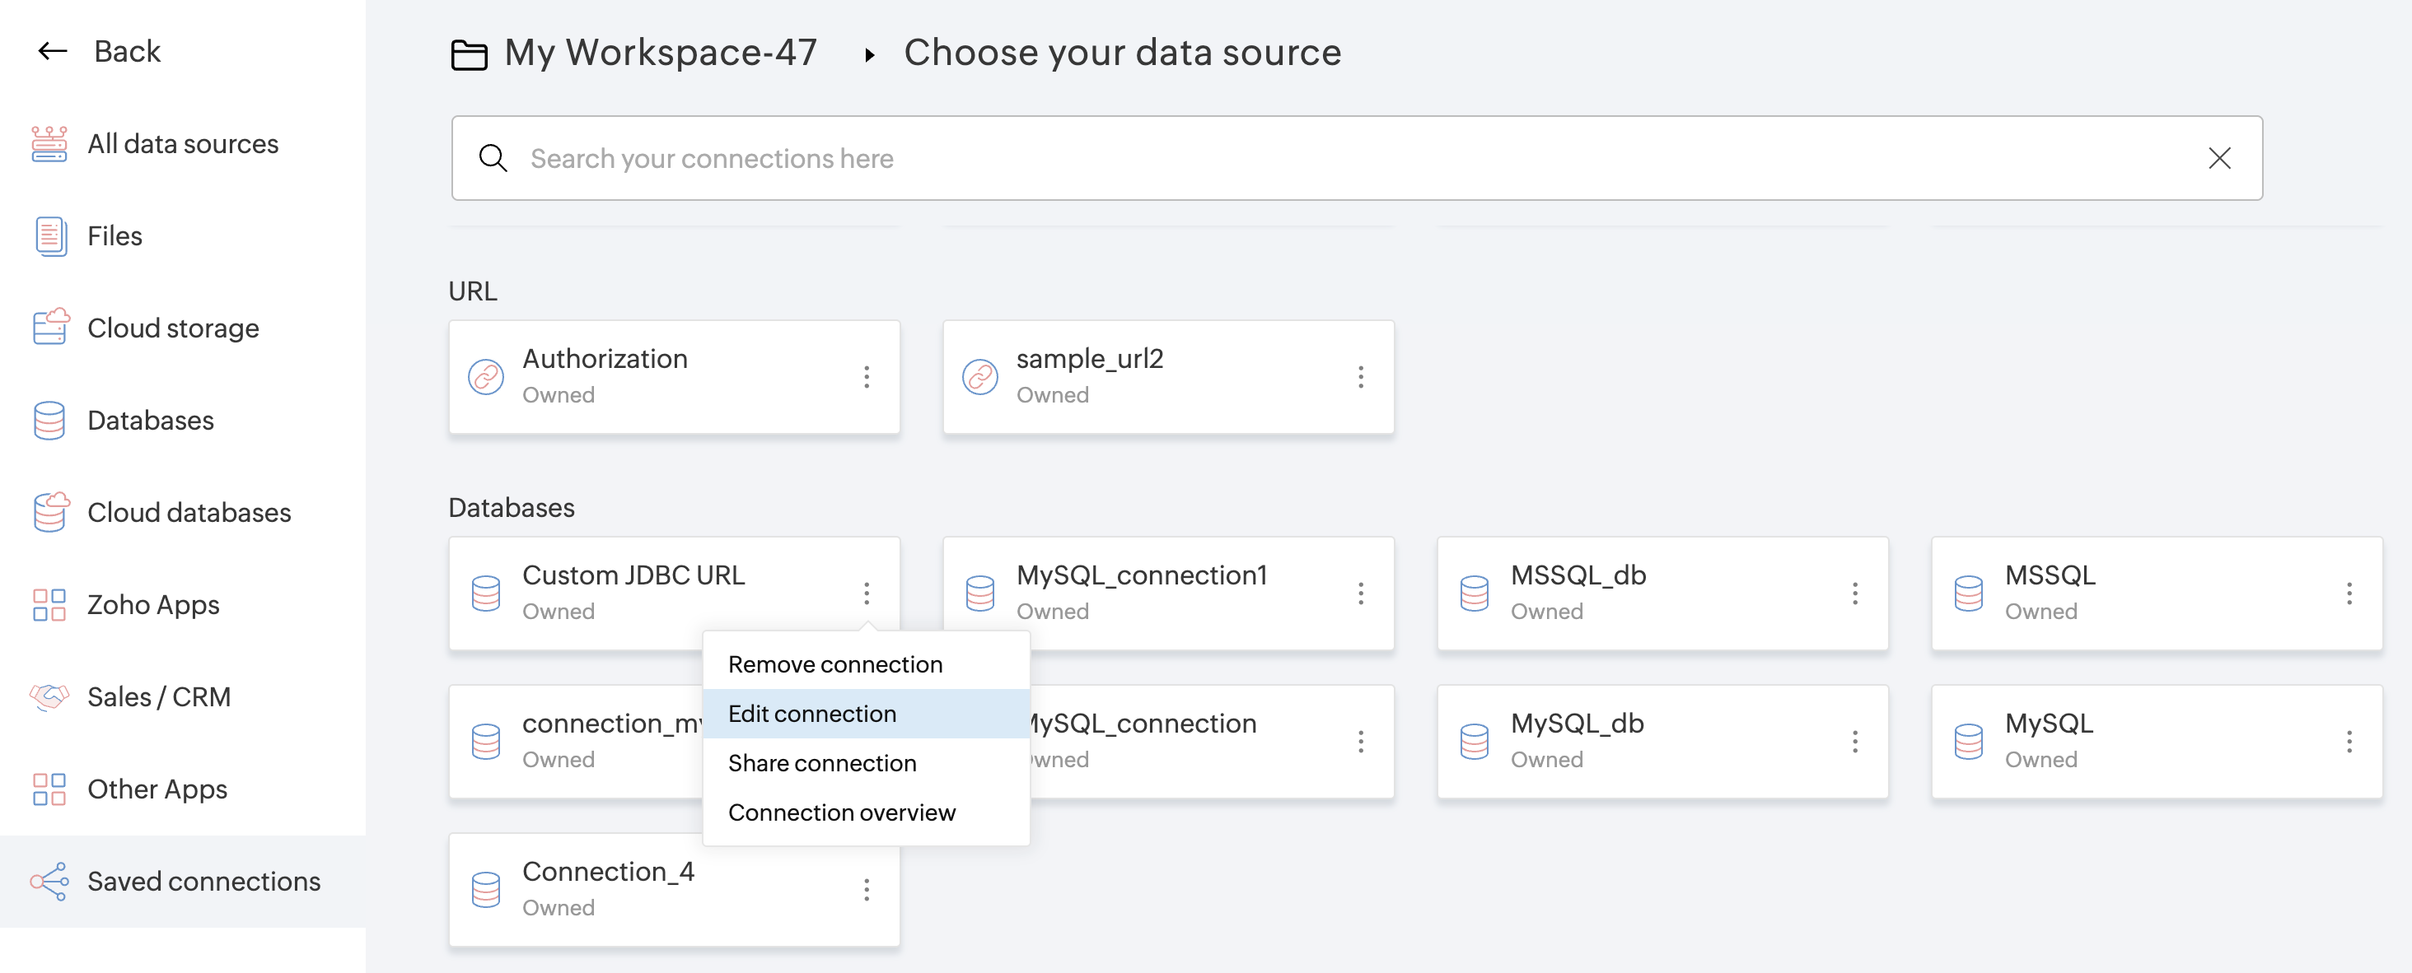
Task: Click the Back arrow icon
Action: pyautogui.click(x=53, y=52)
